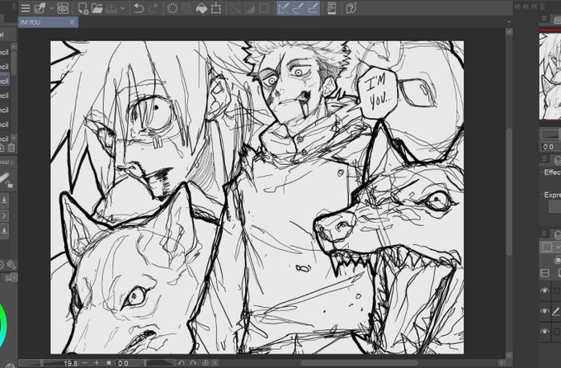
Task: Rotate canvas left with the counterclockwise arrow
Action: (x=181, y=363)
